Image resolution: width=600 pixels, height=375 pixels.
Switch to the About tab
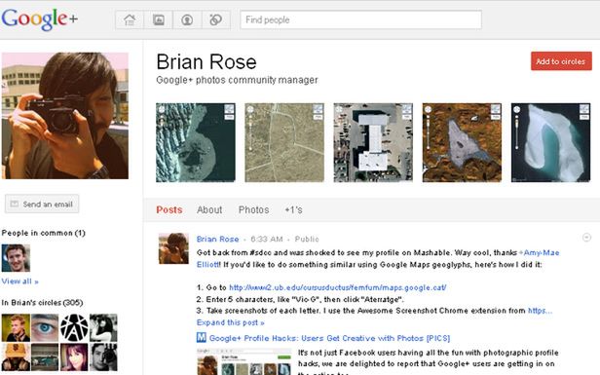pyautogui.click(x=209, y=209)
